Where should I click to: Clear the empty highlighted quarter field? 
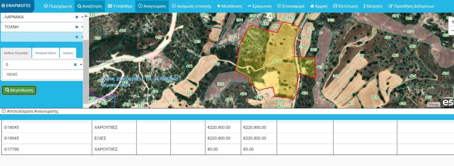click(77, 37)
